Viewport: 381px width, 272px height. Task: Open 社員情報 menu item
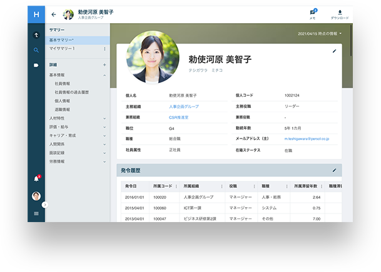point(62,84)
